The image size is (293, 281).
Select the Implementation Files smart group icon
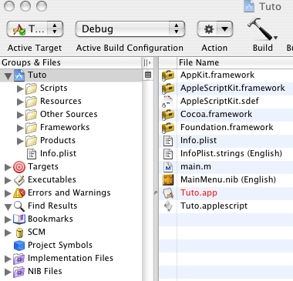[19, 259]
